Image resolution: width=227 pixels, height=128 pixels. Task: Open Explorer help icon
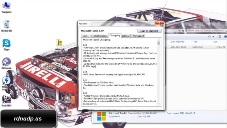coord(225,36)
